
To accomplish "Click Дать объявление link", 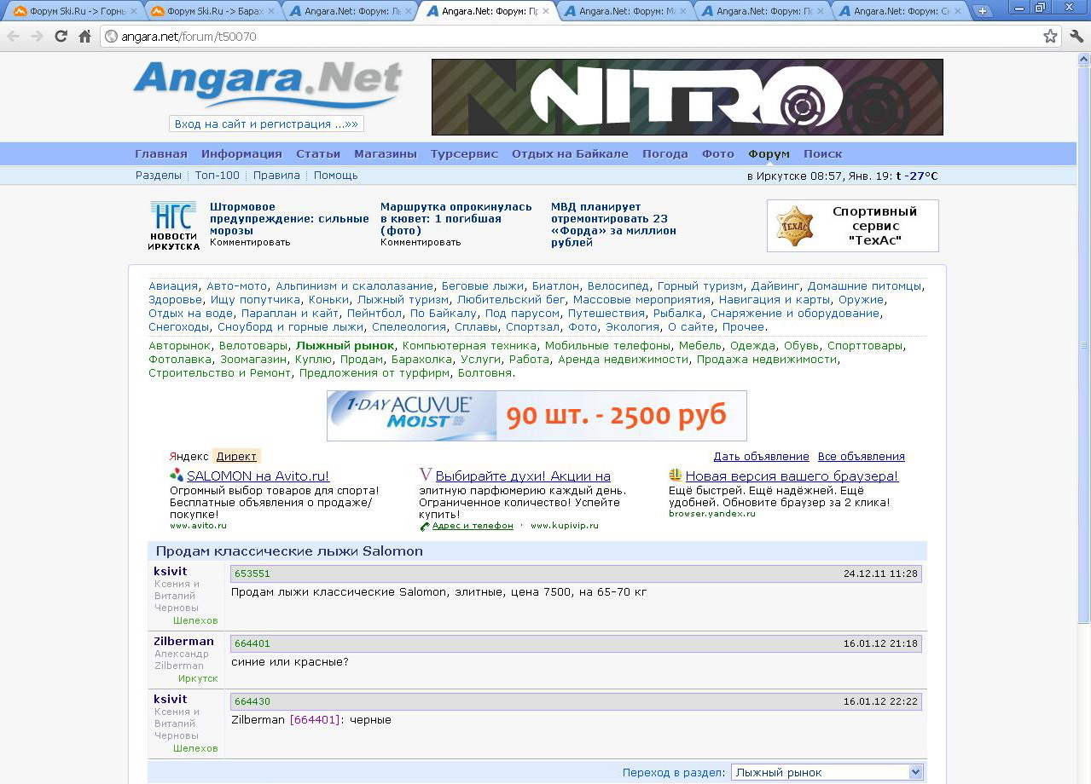I will point(762,457).
